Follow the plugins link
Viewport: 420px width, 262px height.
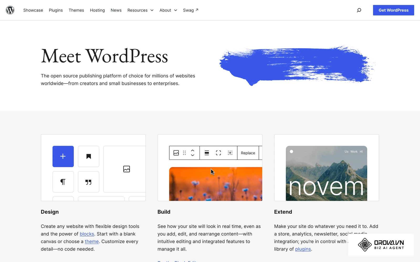coord(303,249)
